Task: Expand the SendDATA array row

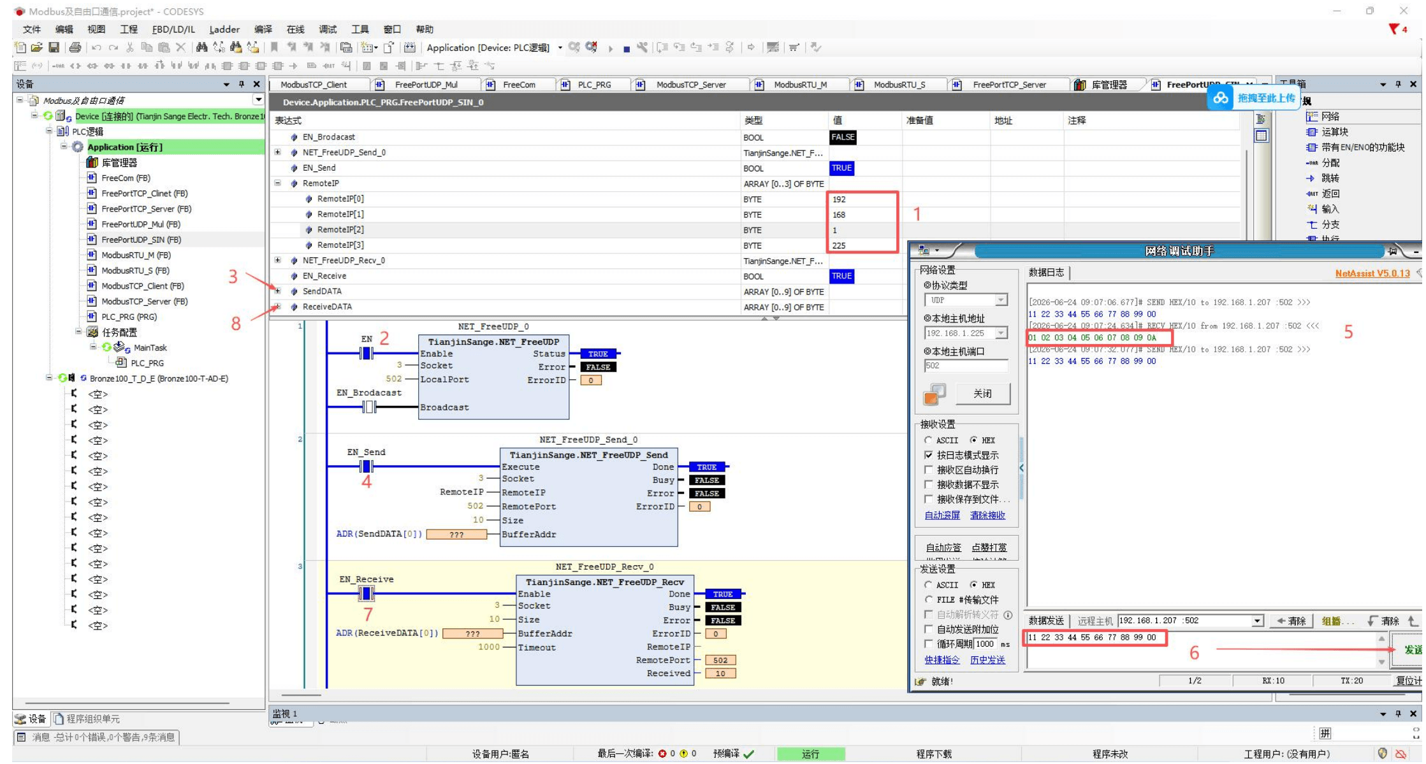Action: (x=278, y=291)
